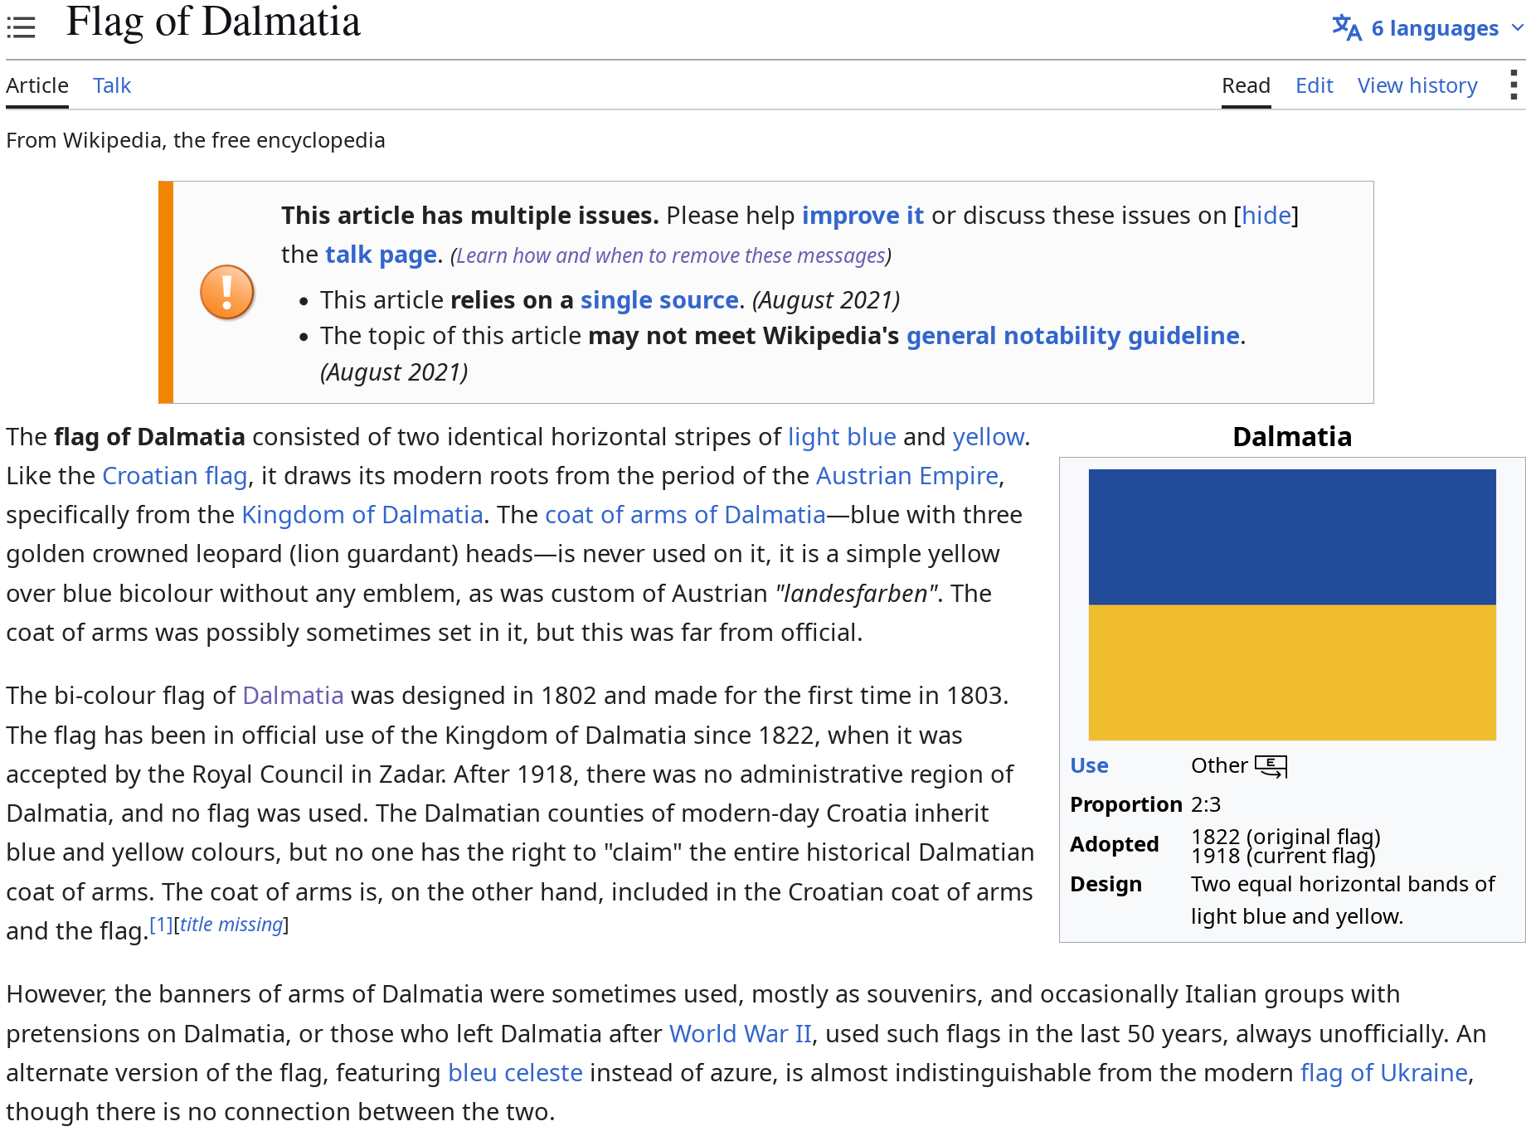Image resolution: width=1526 pixels, height=1136 pixels.
Task: Follow the 'single source' link
Action: click(659, 300)
